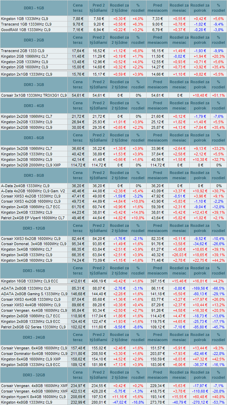Click the -47,02 € two-week difference cell
This screenshot has width=227, height=405.
119,402
